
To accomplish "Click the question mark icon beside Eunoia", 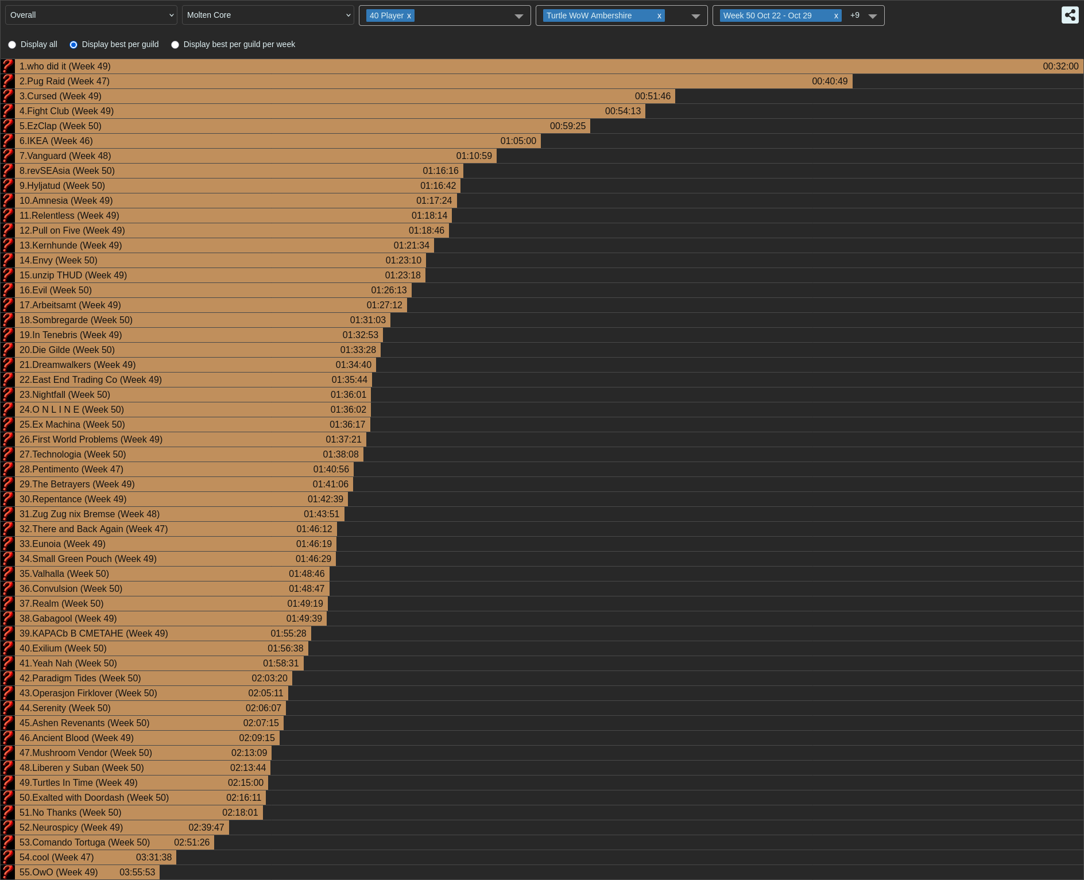I will [7, 544].
